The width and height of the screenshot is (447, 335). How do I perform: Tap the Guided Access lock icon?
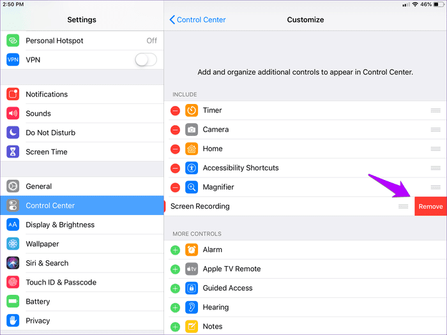tap(192, 288)
